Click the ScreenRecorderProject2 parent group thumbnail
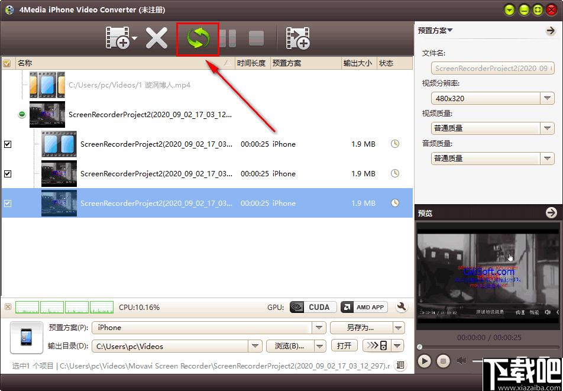This screenshot has width=563, height=391. pyautogui.click(x=47, y=115)
